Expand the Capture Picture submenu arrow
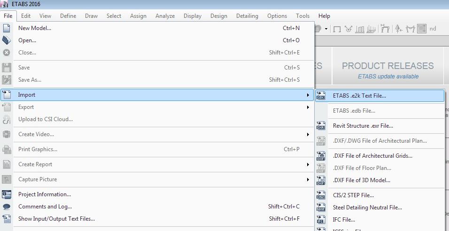This screenshot has width=449, height=231. tap(308, 179)
